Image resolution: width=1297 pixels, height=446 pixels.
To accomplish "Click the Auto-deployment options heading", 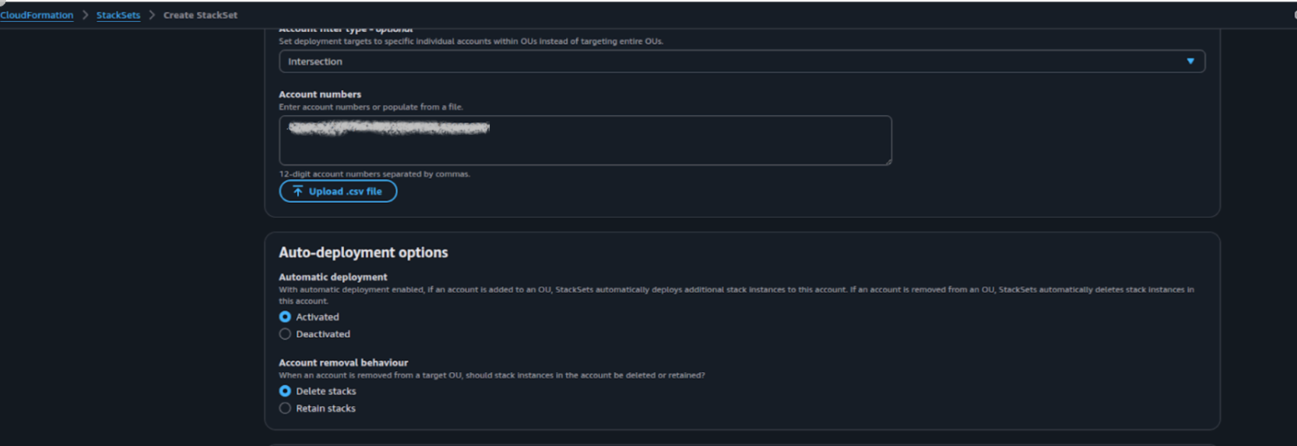I will click(363, 252).
